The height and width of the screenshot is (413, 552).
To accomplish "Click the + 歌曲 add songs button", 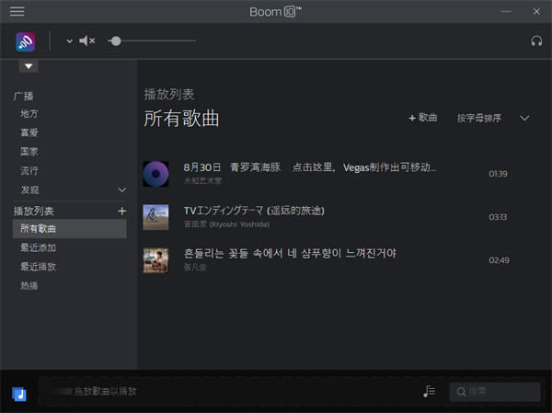I will click(x=423, y=118).
